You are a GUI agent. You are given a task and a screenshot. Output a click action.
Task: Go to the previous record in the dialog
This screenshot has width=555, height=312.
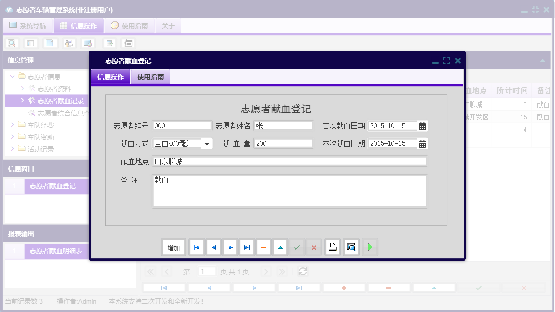coord(213,247)
